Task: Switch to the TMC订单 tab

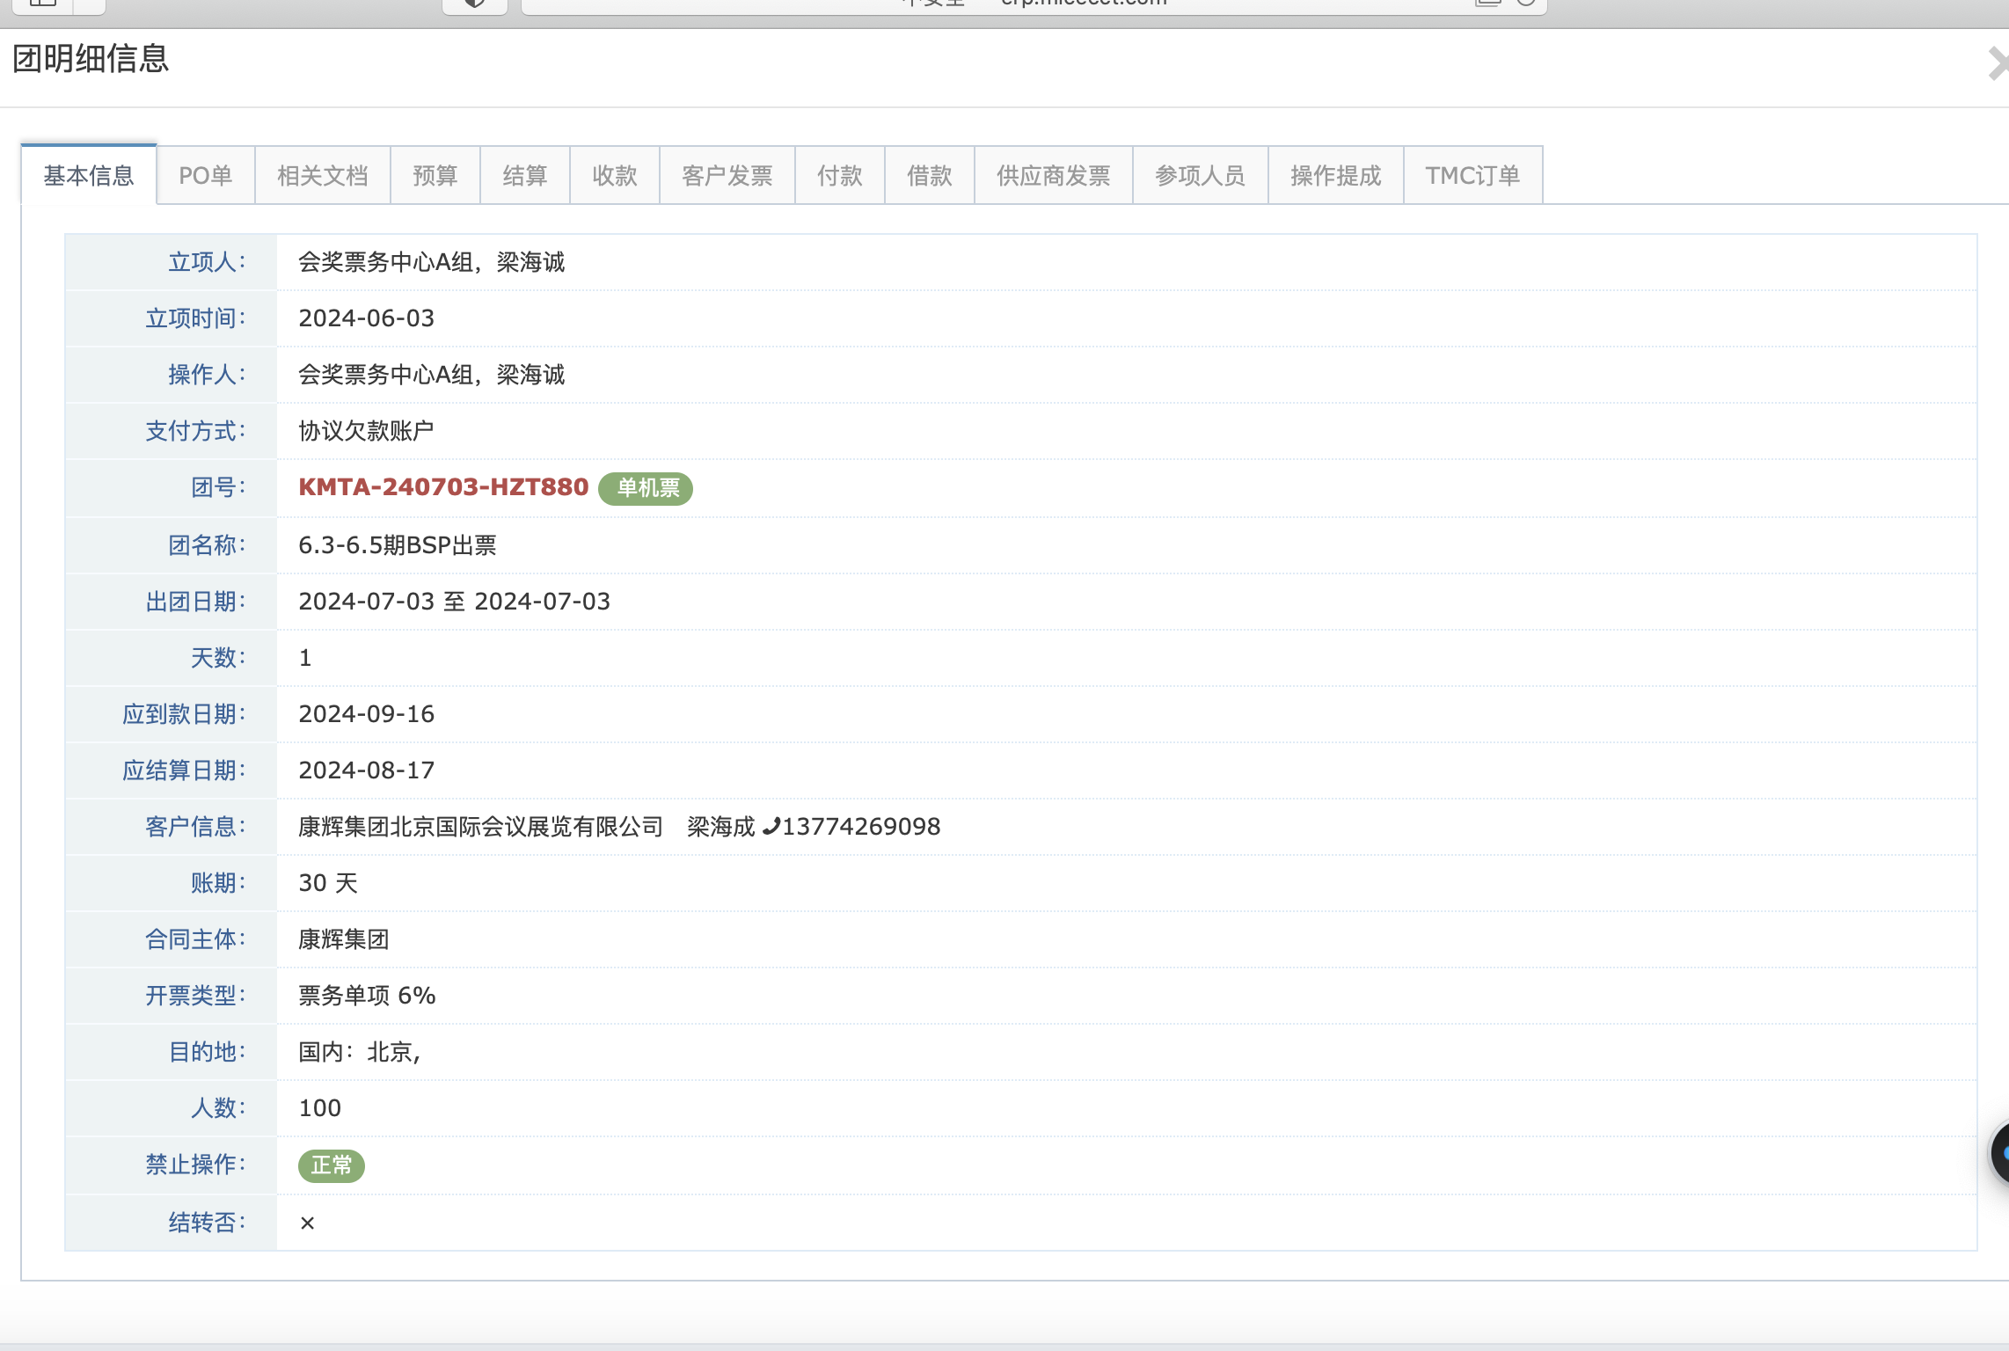Action: pos(1472,176)
